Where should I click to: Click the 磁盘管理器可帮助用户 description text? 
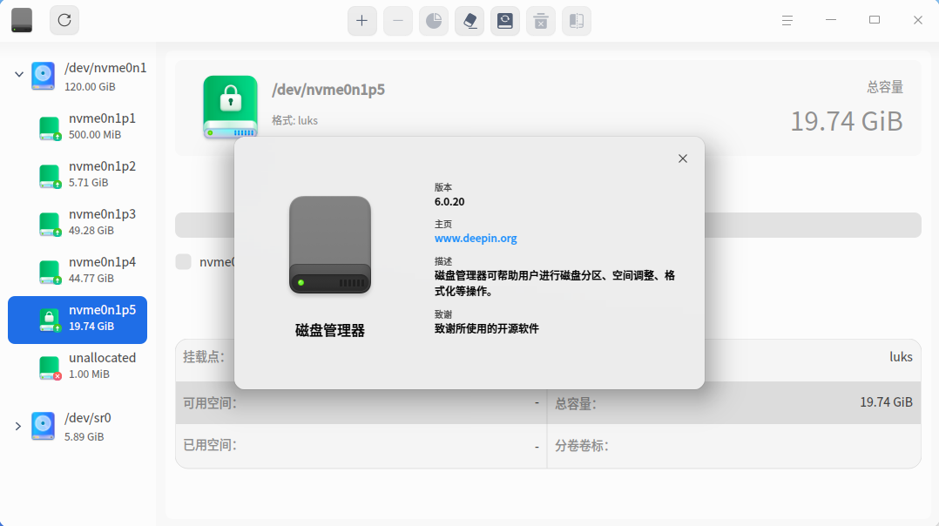555,283
